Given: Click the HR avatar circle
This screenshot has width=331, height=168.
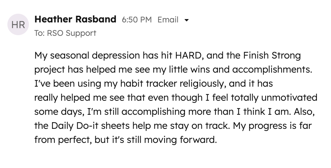Looking at the screenshot, I should (x=18, y=24).
